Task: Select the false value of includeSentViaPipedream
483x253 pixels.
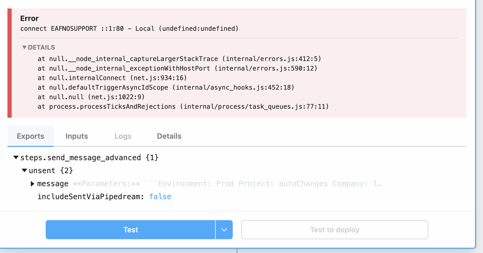Action: (x=160, y=197)
